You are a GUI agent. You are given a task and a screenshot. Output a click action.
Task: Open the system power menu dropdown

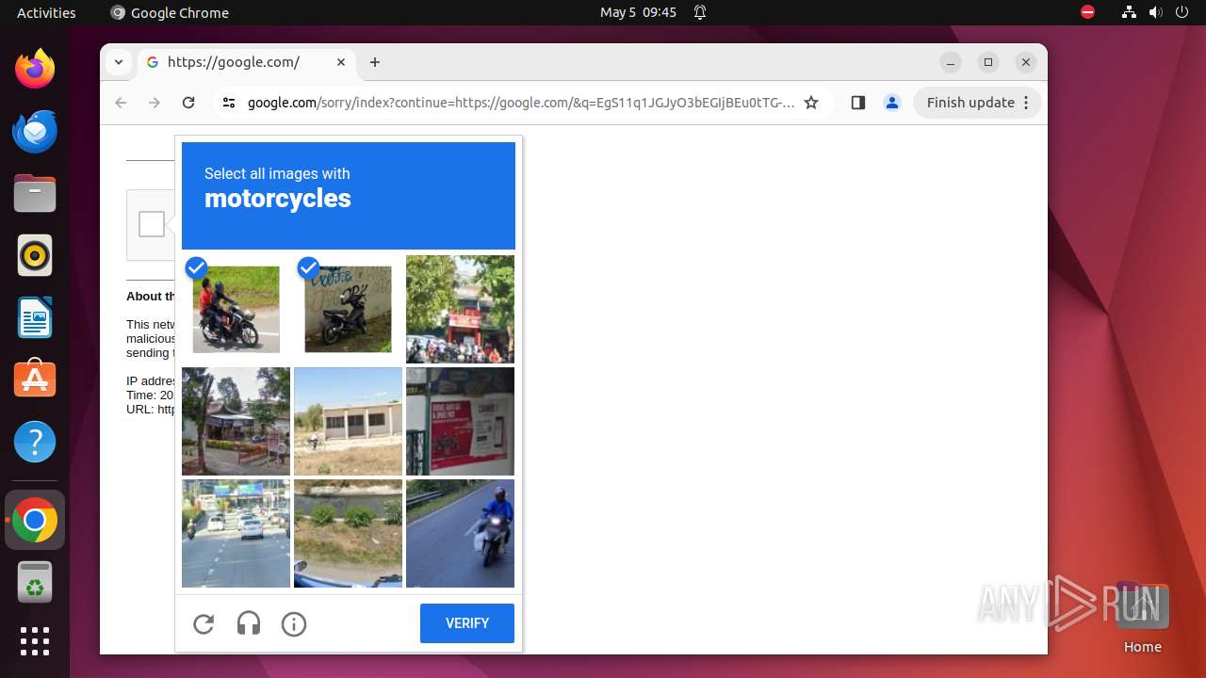[1182, 12]
